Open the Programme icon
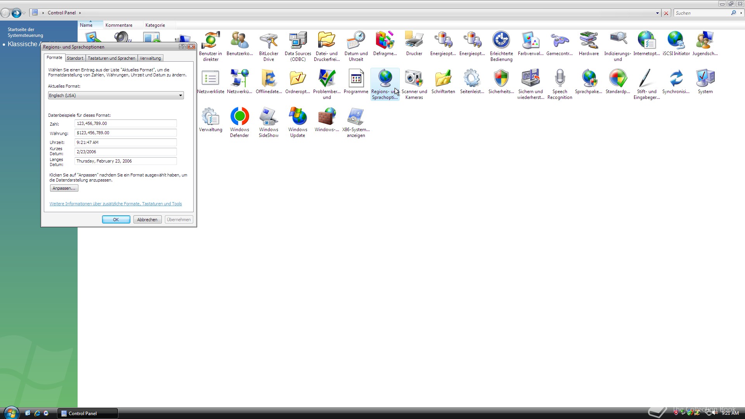 coord(356,81)
